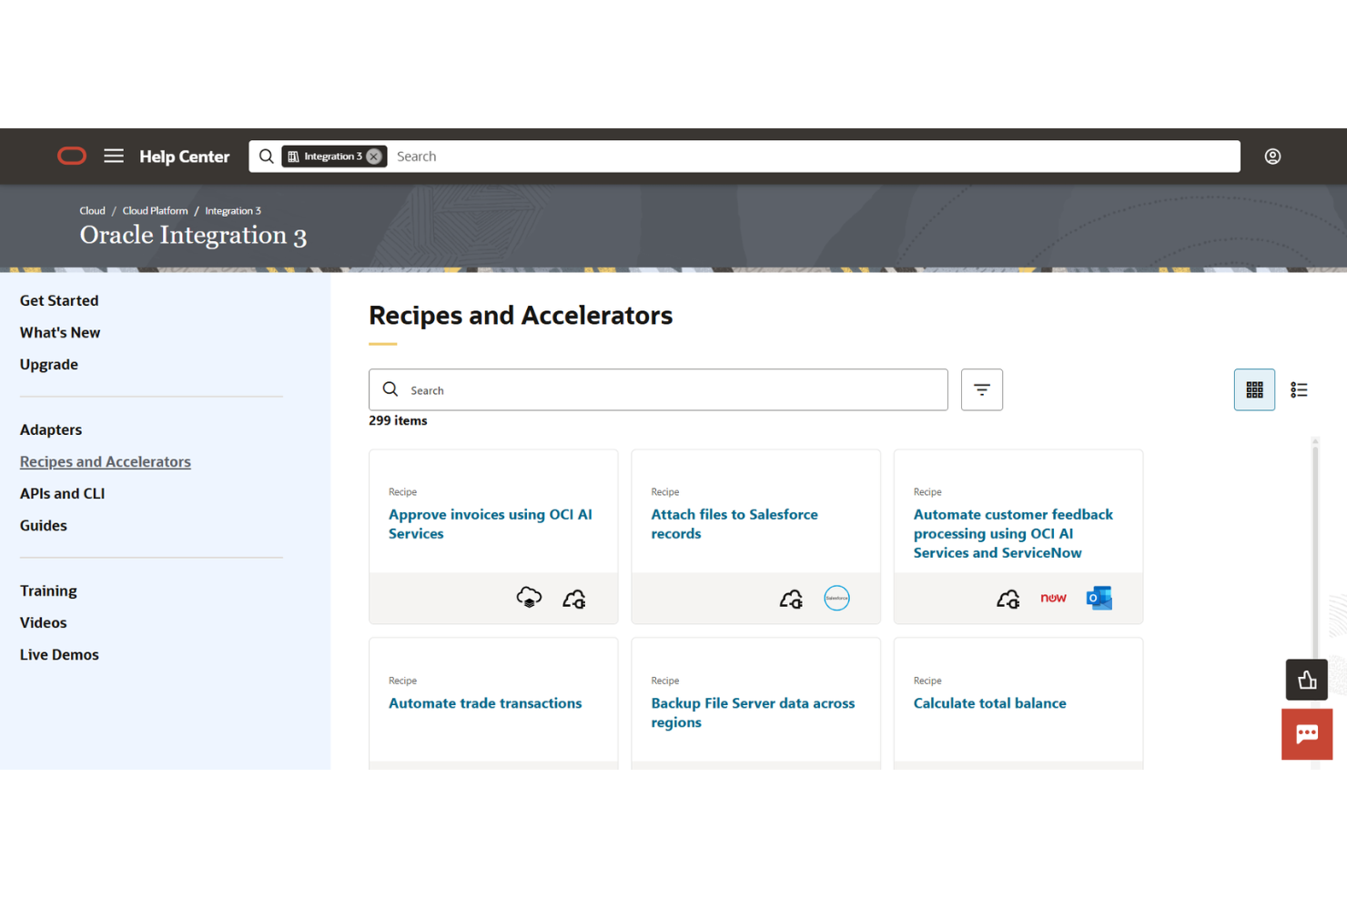Click the Integration 3 breadcrumb

(x=233, y=211)
